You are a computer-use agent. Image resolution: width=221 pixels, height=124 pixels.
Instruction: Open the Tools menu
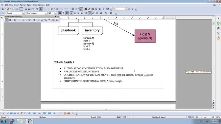(35, 5)
